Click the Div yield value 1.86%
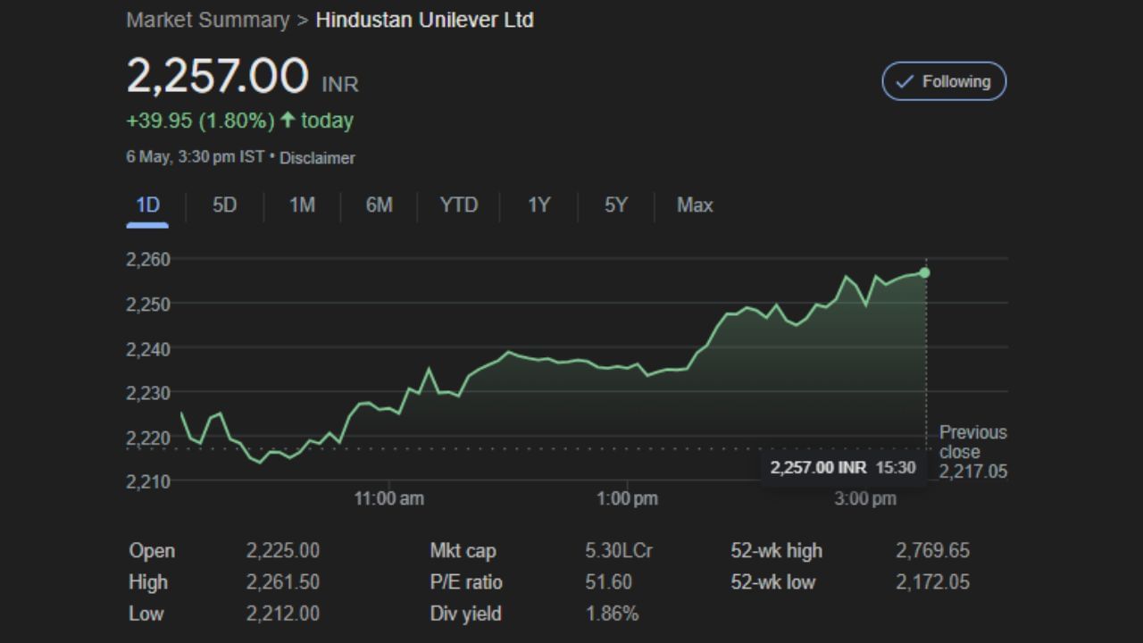1143x643 pixels. 612,614
